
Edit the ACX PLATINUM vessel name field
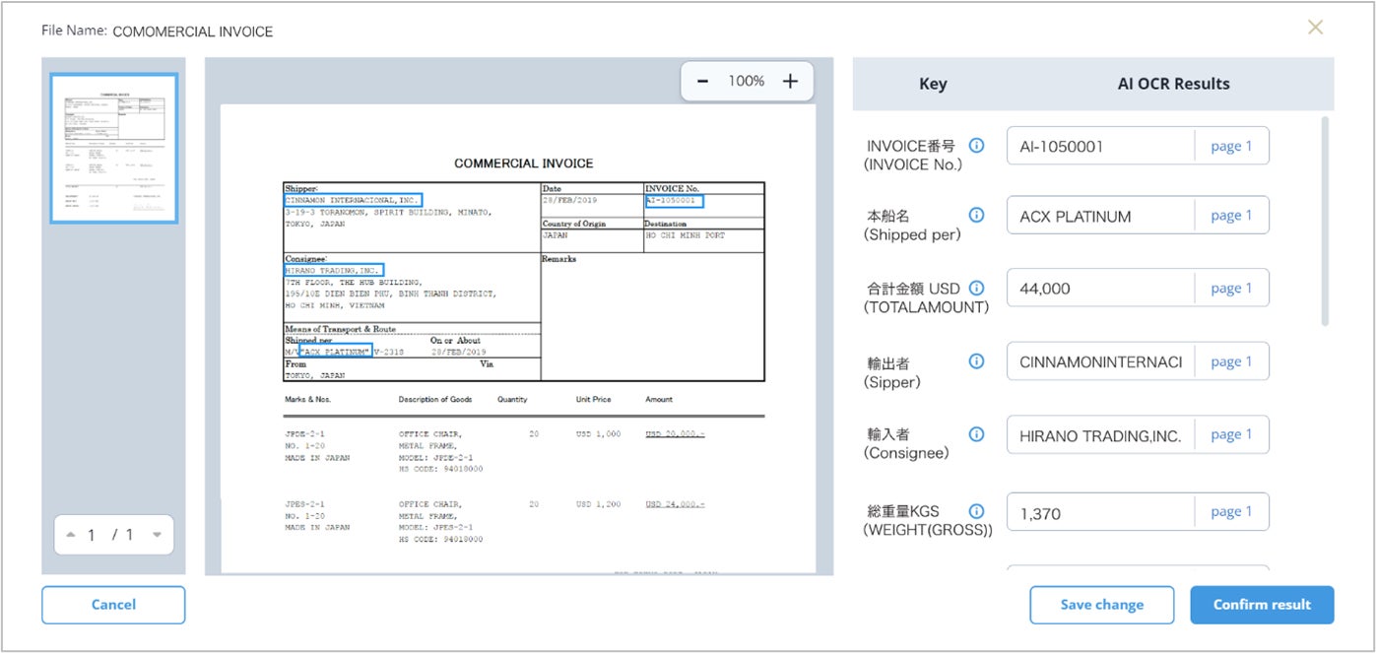(1101, 216)
